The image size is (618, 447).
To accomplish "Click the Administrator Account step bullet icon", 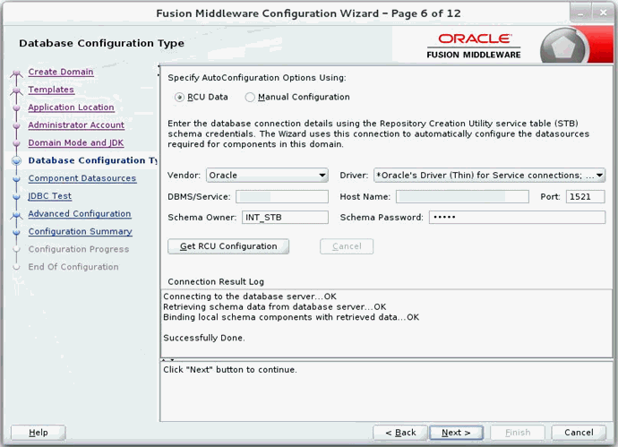I will click(16, 125).
